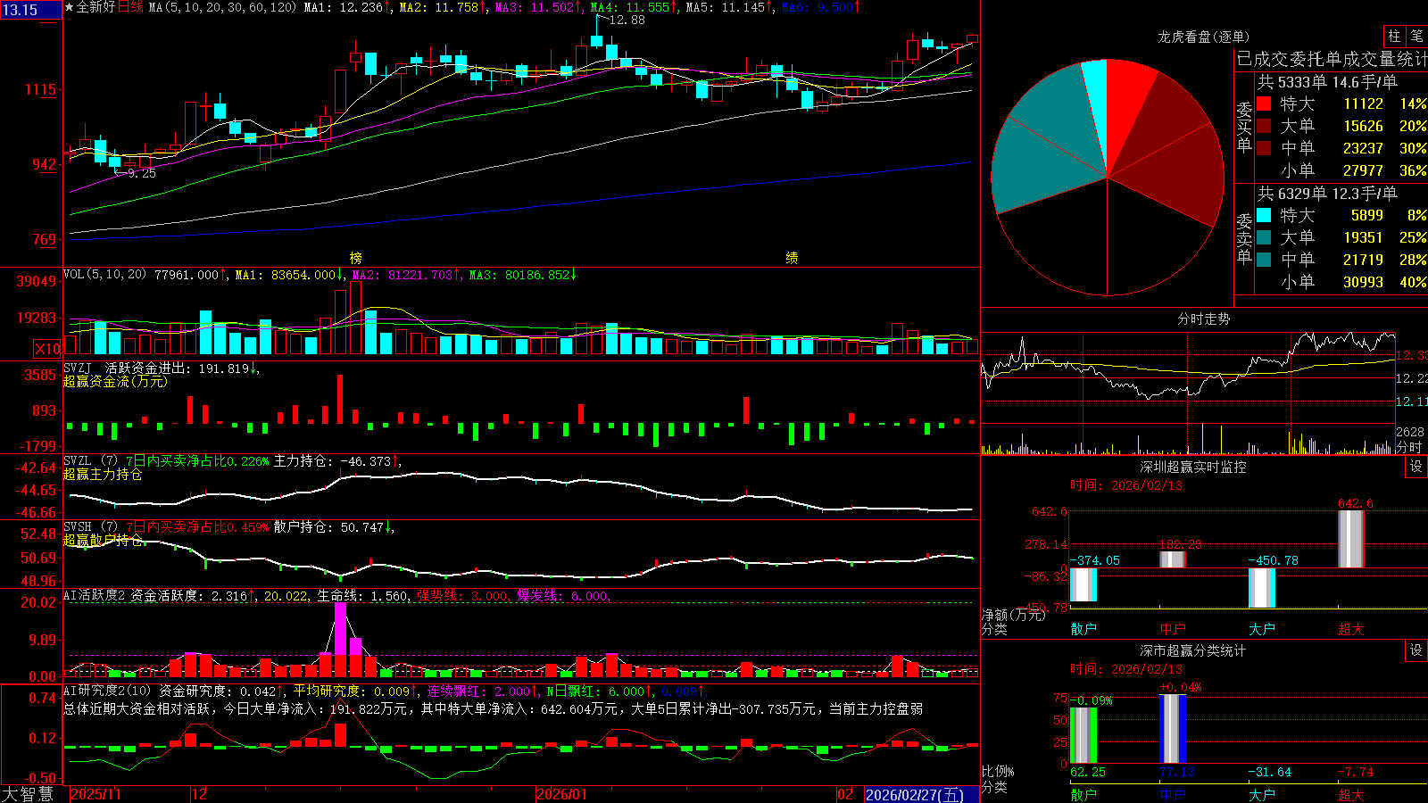Open 设 settings for 深圳超赢实时监控 panel
This screenshot has width=1428, height=803.
click(x=1416, y=467)
